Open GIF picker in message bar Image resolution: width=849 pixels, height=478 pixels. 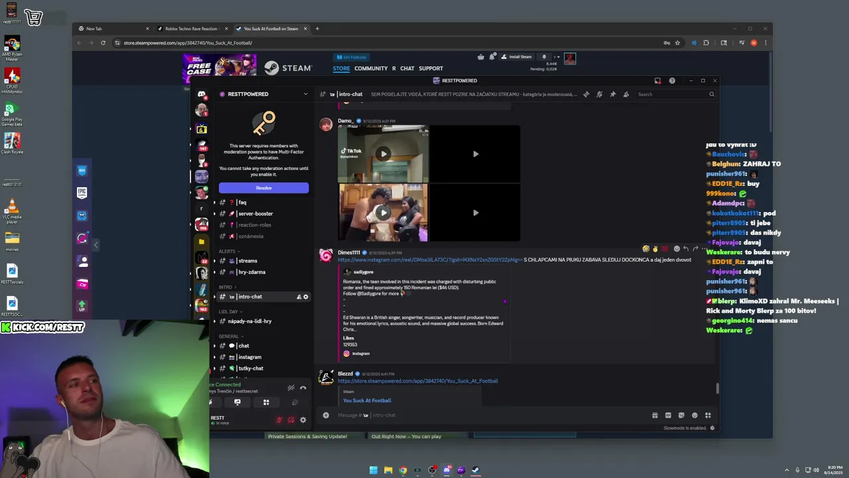point(668,416)
